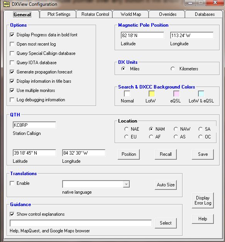Open the Rotator Control tab

point(95,14)
